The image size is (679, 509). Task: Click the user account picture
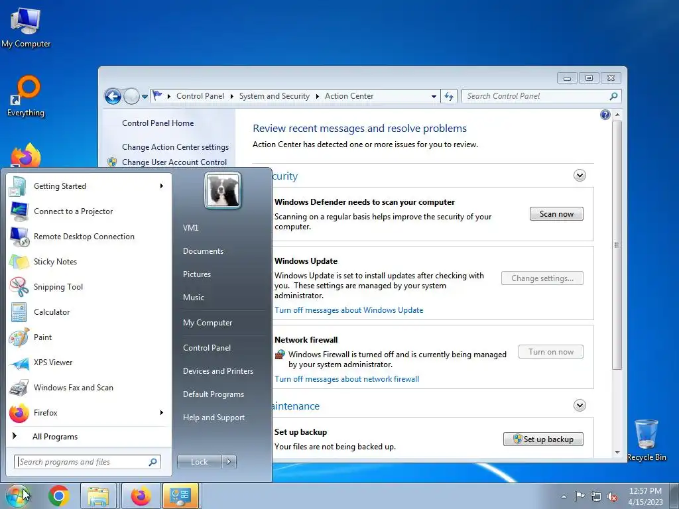click(223, 190)
